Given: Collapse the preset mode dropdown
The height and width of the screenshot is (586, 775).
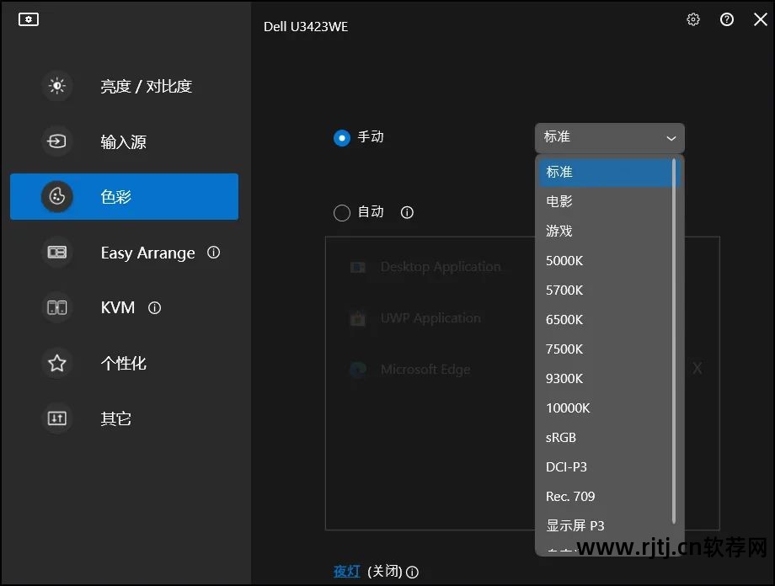Looking at the screenshot, I should pyautogui.click(x=671, y=137).
